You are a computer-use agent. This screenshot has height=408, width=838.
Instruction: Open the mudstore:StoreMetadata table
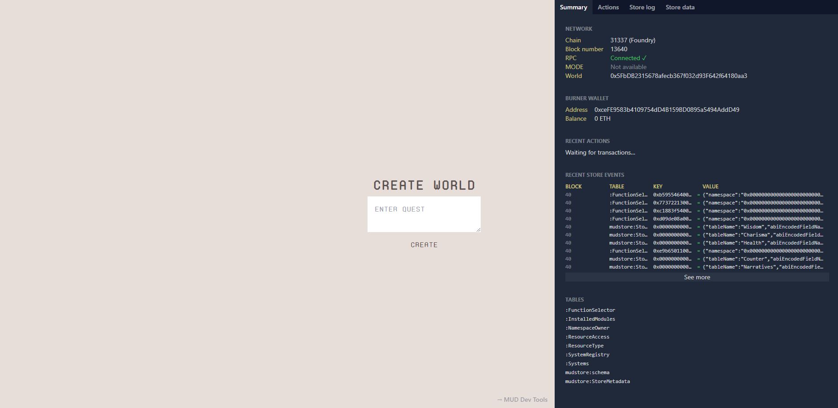coord(597,381)
